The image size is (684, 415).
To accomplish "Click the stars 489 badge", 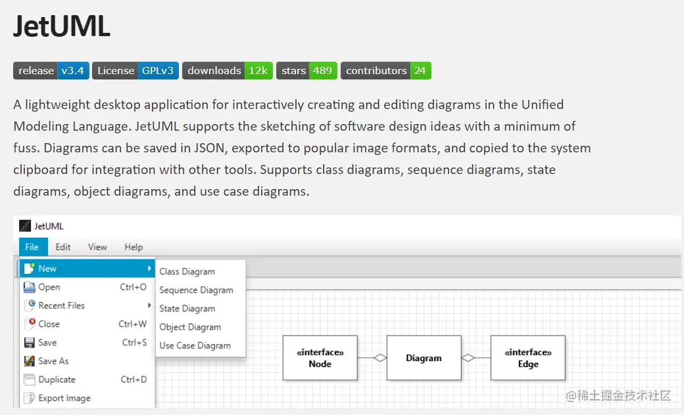I will coord(306,70).
